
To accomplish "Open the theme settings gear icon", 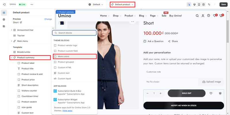I will point(4,19).
